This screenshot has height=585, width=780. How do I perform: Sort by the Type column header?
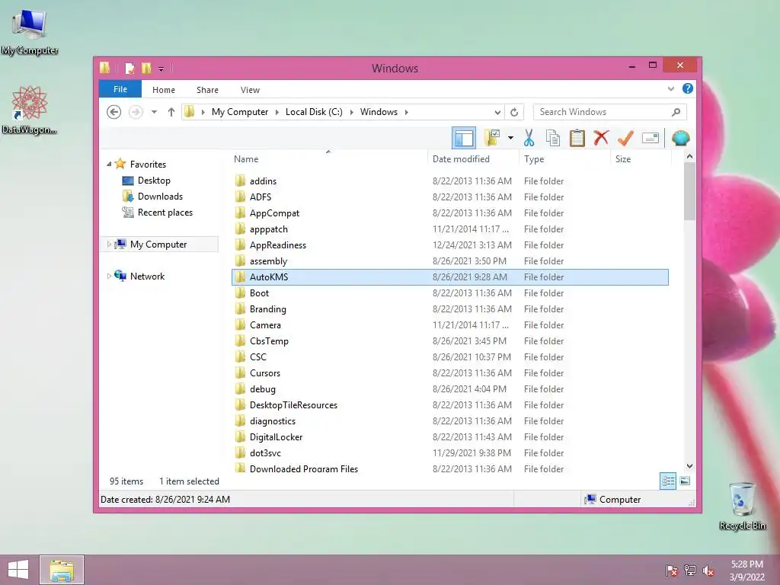click(x=564, y=158)
